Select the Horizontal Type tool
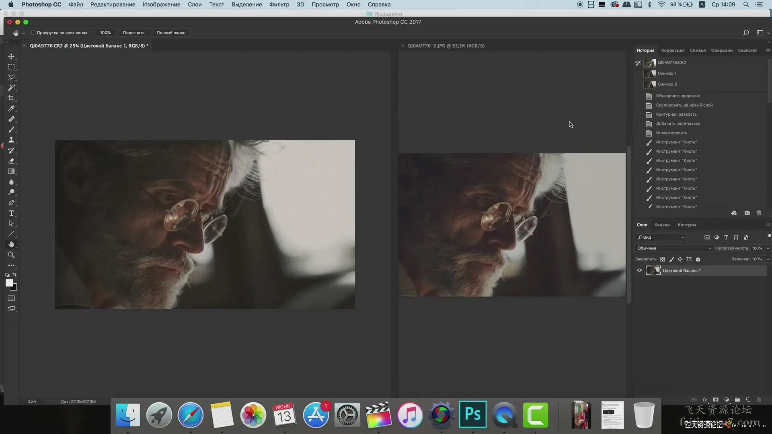Screen dimensions: 772x434 point(11,213)
